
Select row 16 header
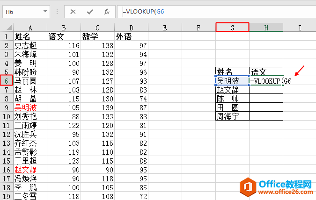coord(7,170)
